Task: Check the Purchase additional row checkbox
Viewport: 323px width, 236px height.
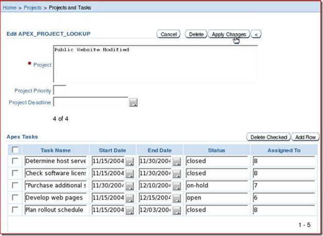Action: click(15, 185)
